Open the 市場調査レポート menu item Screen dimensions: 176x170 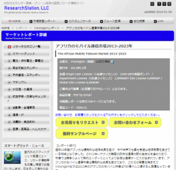[x=42, y=21]
